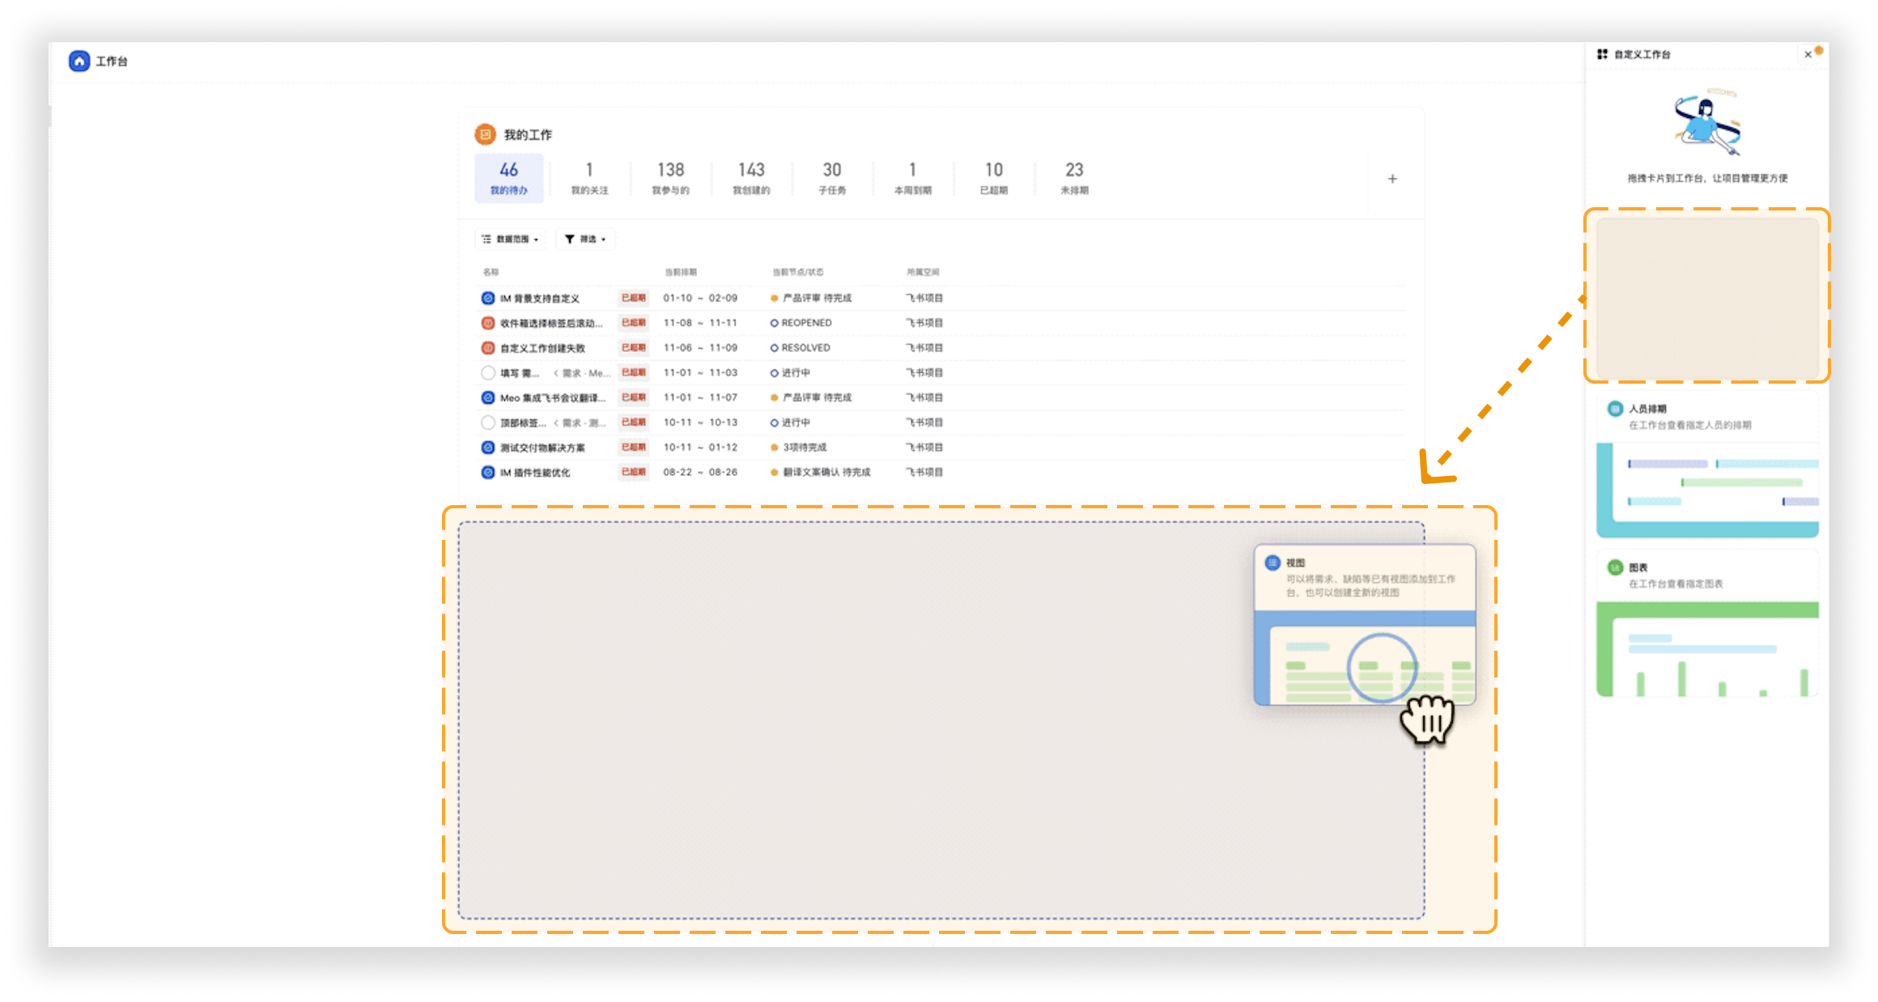
Task: Click the date range 10-11 ~ 10-13
Action: [x=700, y=422]
